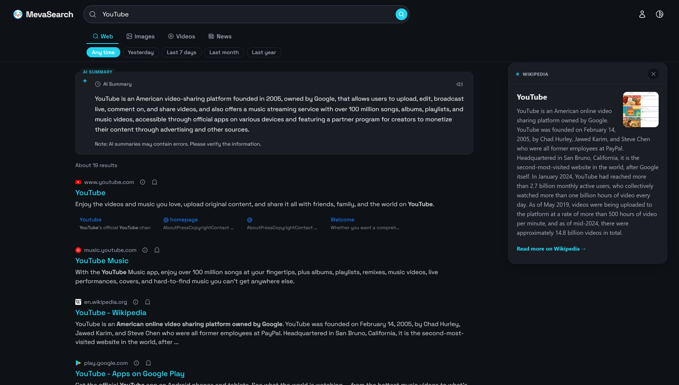Open the Wikipedia panel YouTube thumbnail
This screenshot has width=679, height=385.
[641, 109]
